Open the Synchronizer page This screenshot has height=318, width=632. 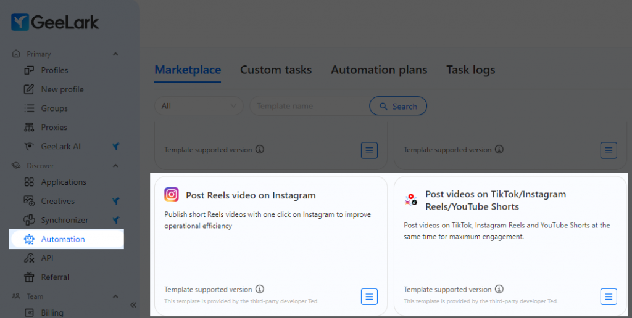[x=64, y=220]
